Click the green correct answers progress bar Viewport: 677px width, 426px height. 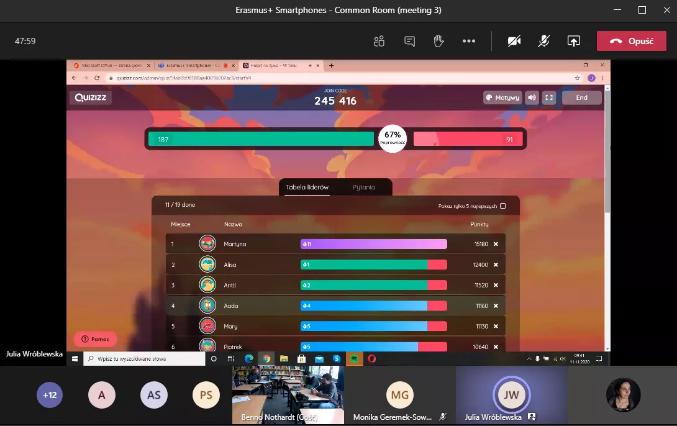point(261,139)
